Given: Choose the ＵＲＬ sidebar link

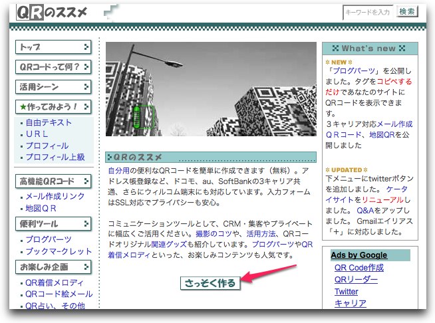Looking at the screenshot, I should tap(37, 134).
